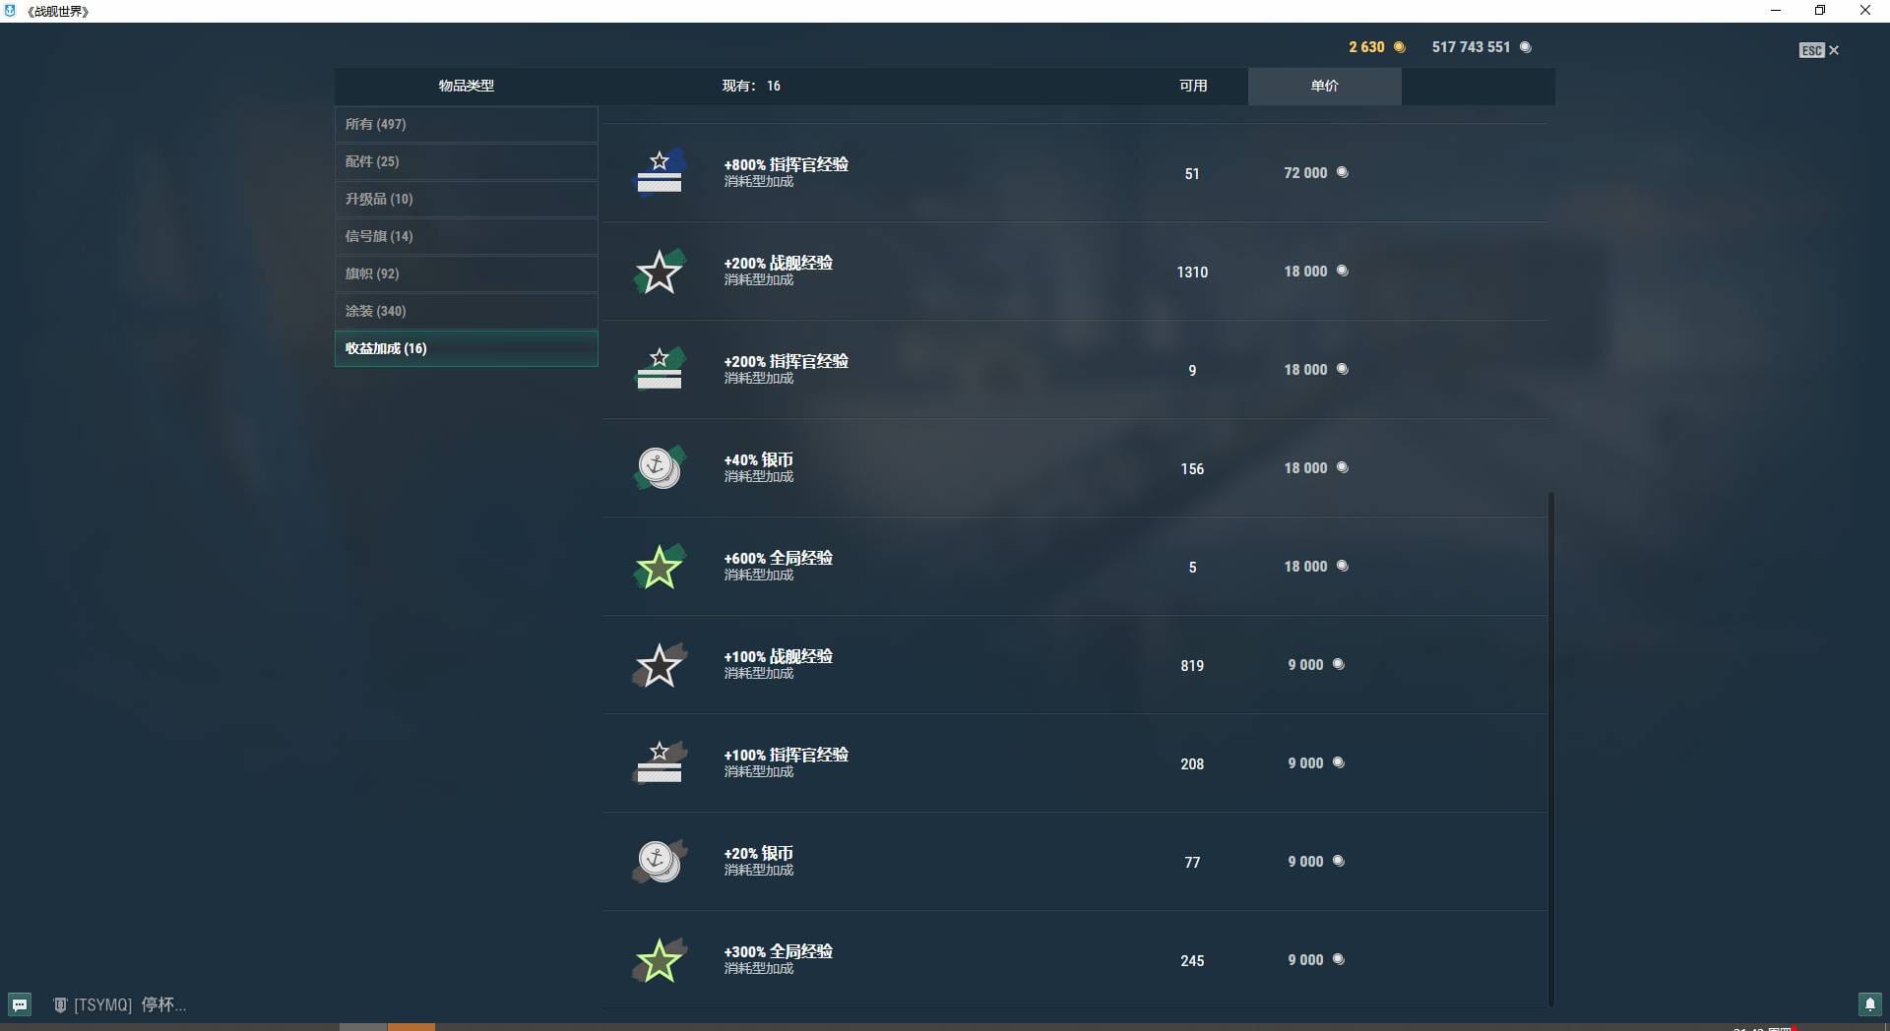This screenshot has height=1031, width=1890.
Task: Select the +20% silver coin bonus icon
Action: pyautogui.click(x=659, y=862)
